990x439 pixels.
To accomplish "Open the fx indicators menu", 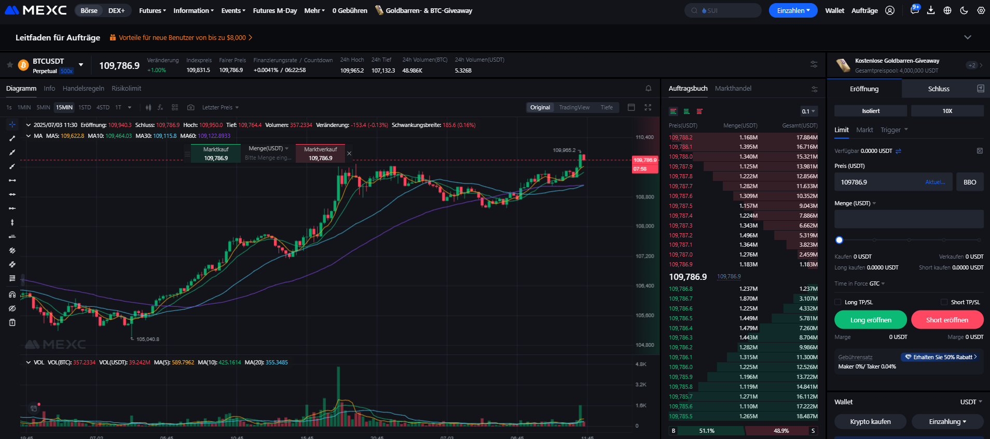I will [161, 107].
